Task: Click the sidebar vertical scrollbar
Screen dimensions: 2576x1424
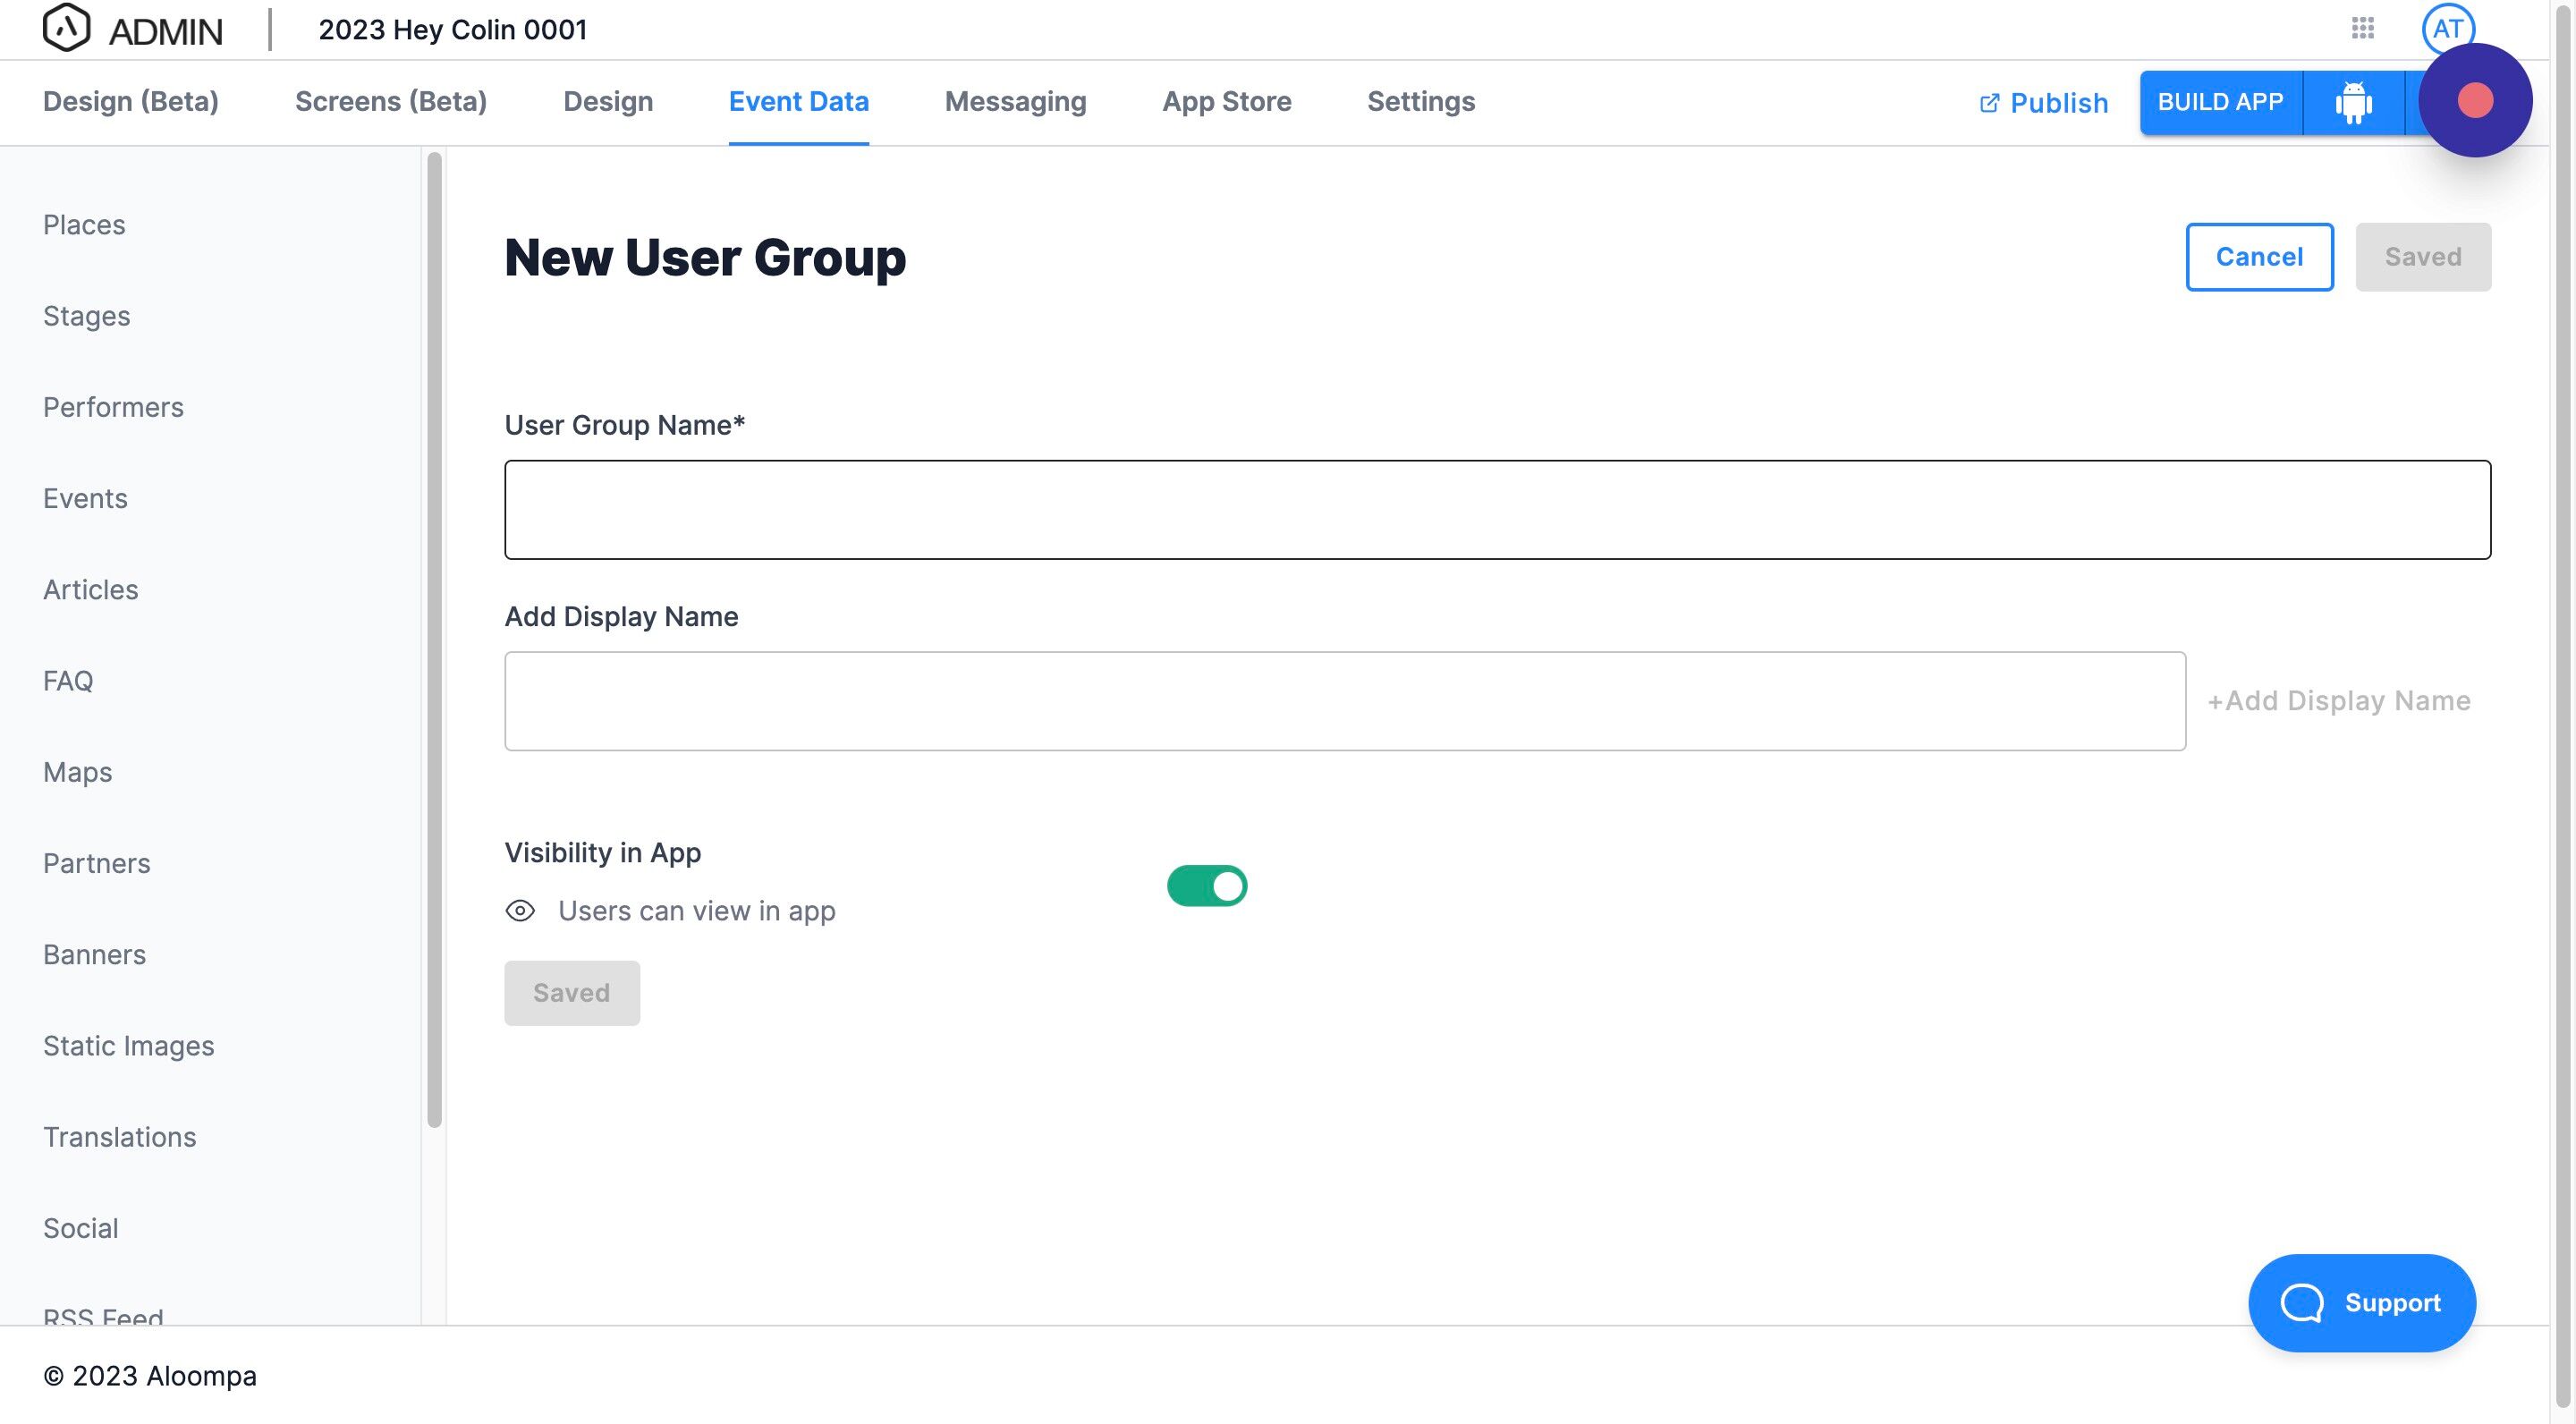Action: click(x=434, y=640)
